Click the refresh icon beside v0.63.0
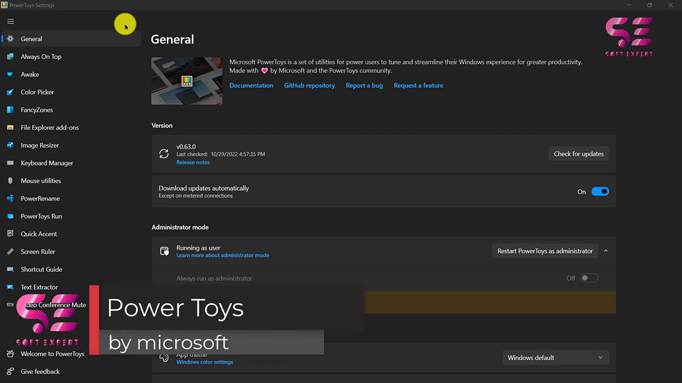This screenshot has height=383, width=682. point(164,154)
